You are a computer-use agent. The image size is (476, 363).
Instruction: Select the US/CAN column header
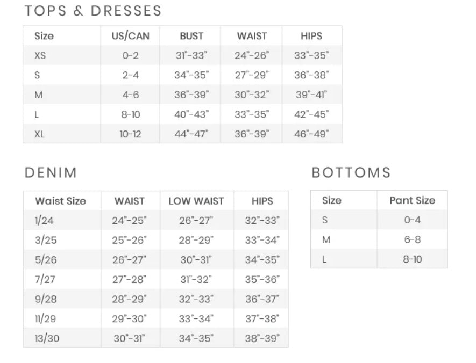[x=131, y=36]
